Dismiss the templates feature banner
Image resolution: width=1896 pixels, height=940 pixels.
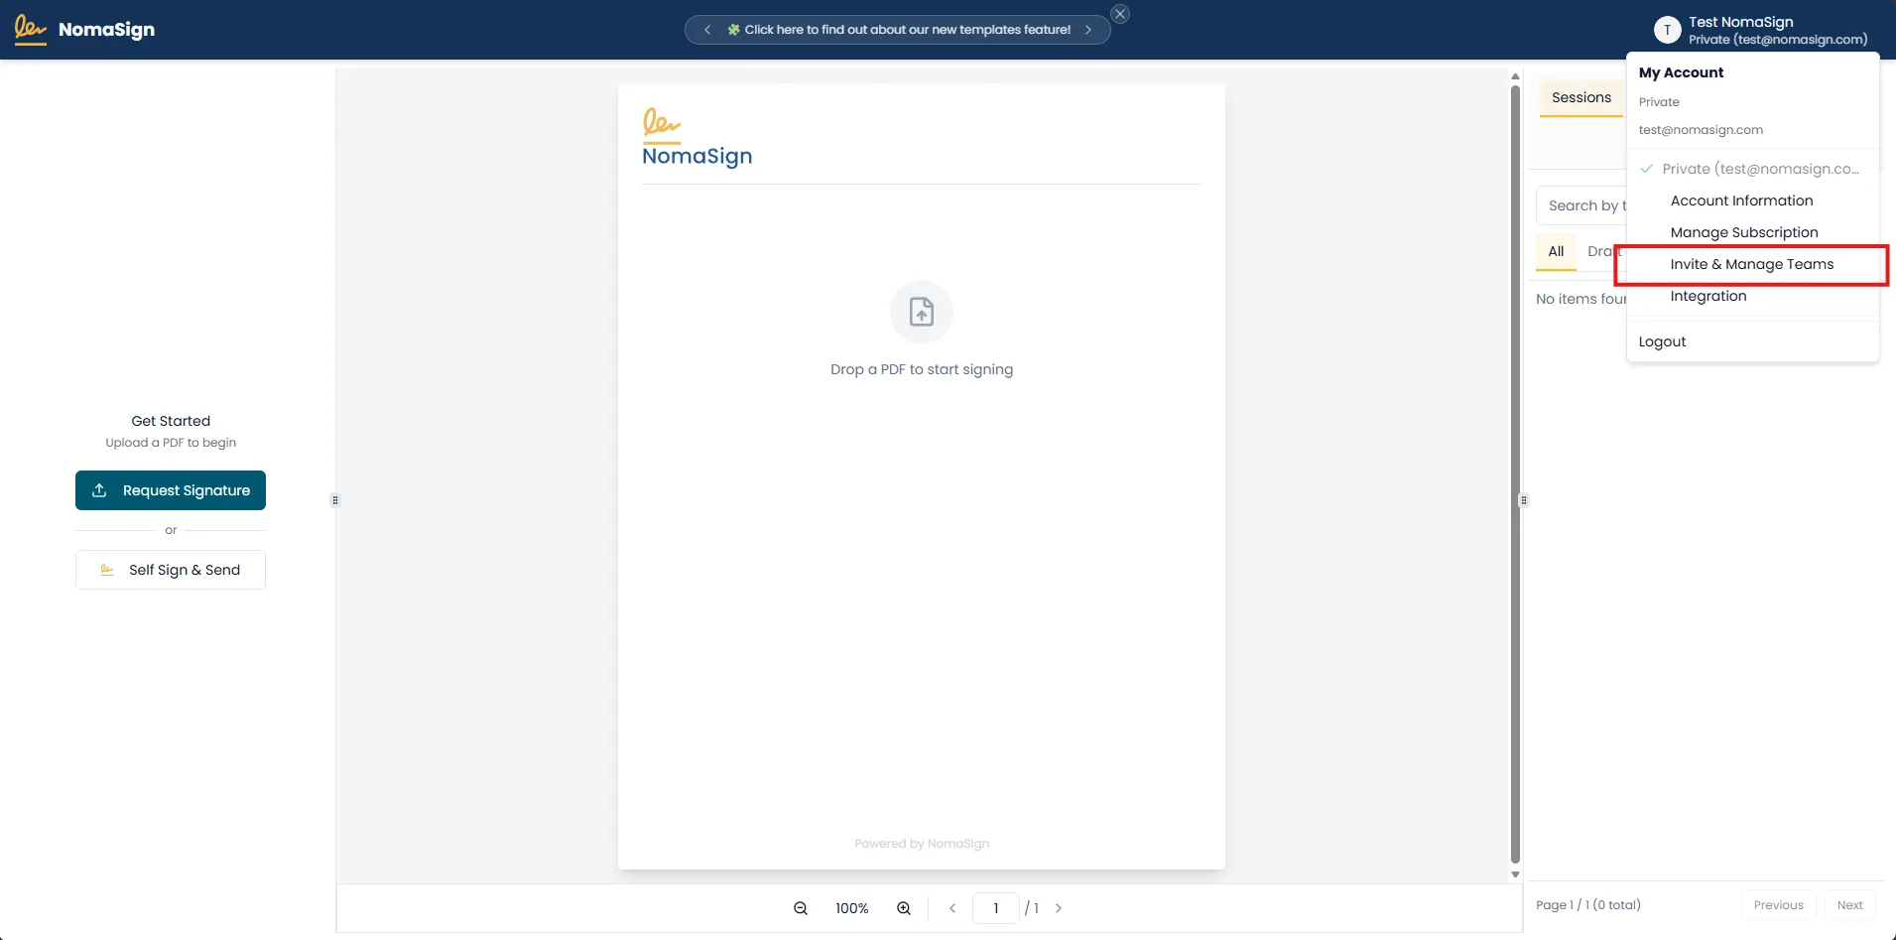point(1120,14)
